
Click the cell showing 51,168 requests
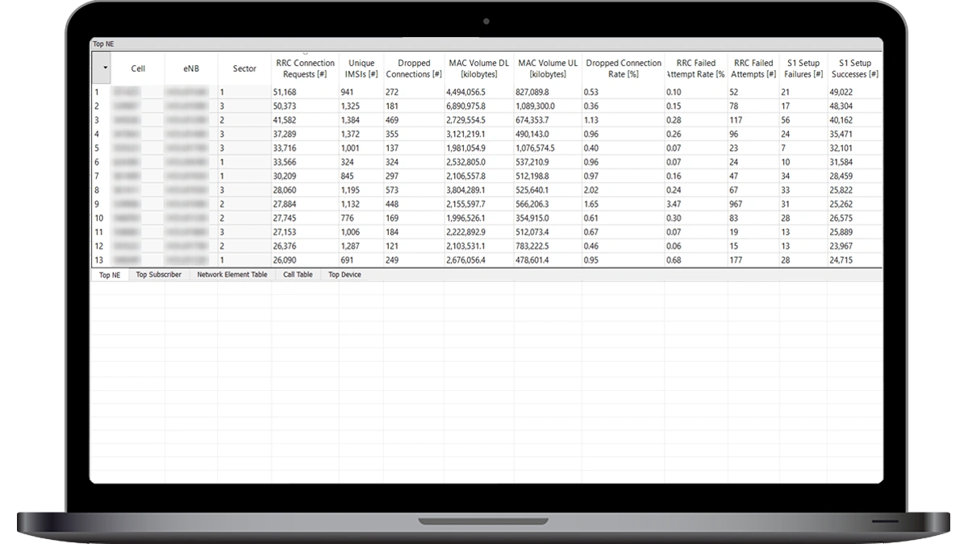pos(304,93)
